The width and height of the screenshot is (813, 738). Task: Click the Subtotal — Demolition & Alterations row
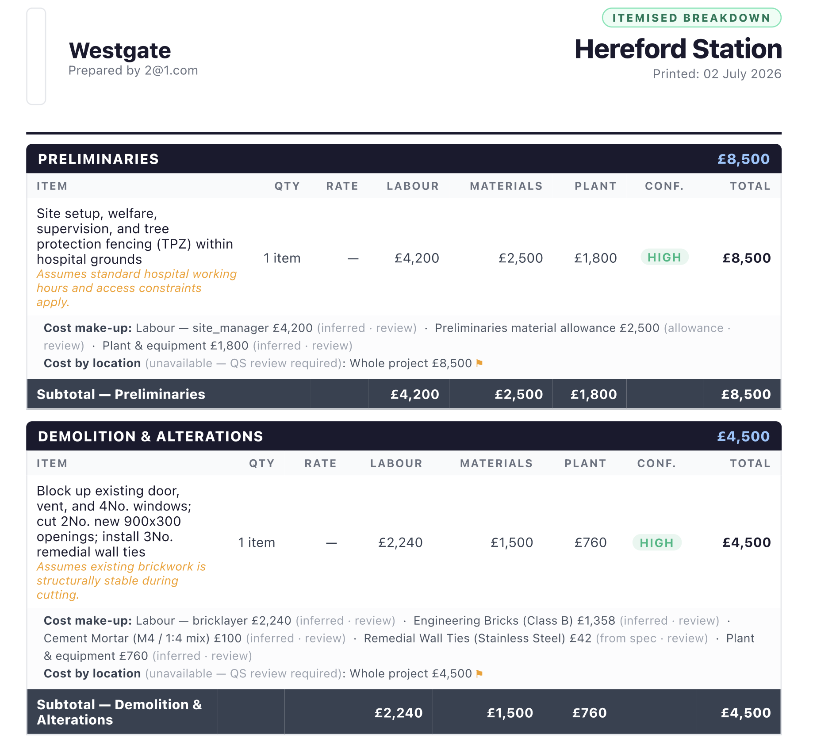tap(404, 712)
